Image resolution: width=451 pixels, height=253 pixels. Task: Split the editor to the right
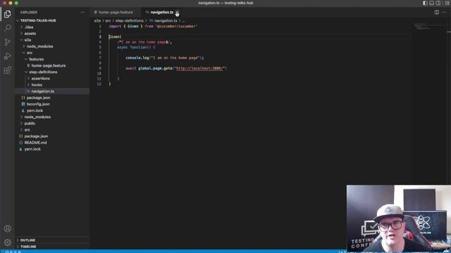437,13
